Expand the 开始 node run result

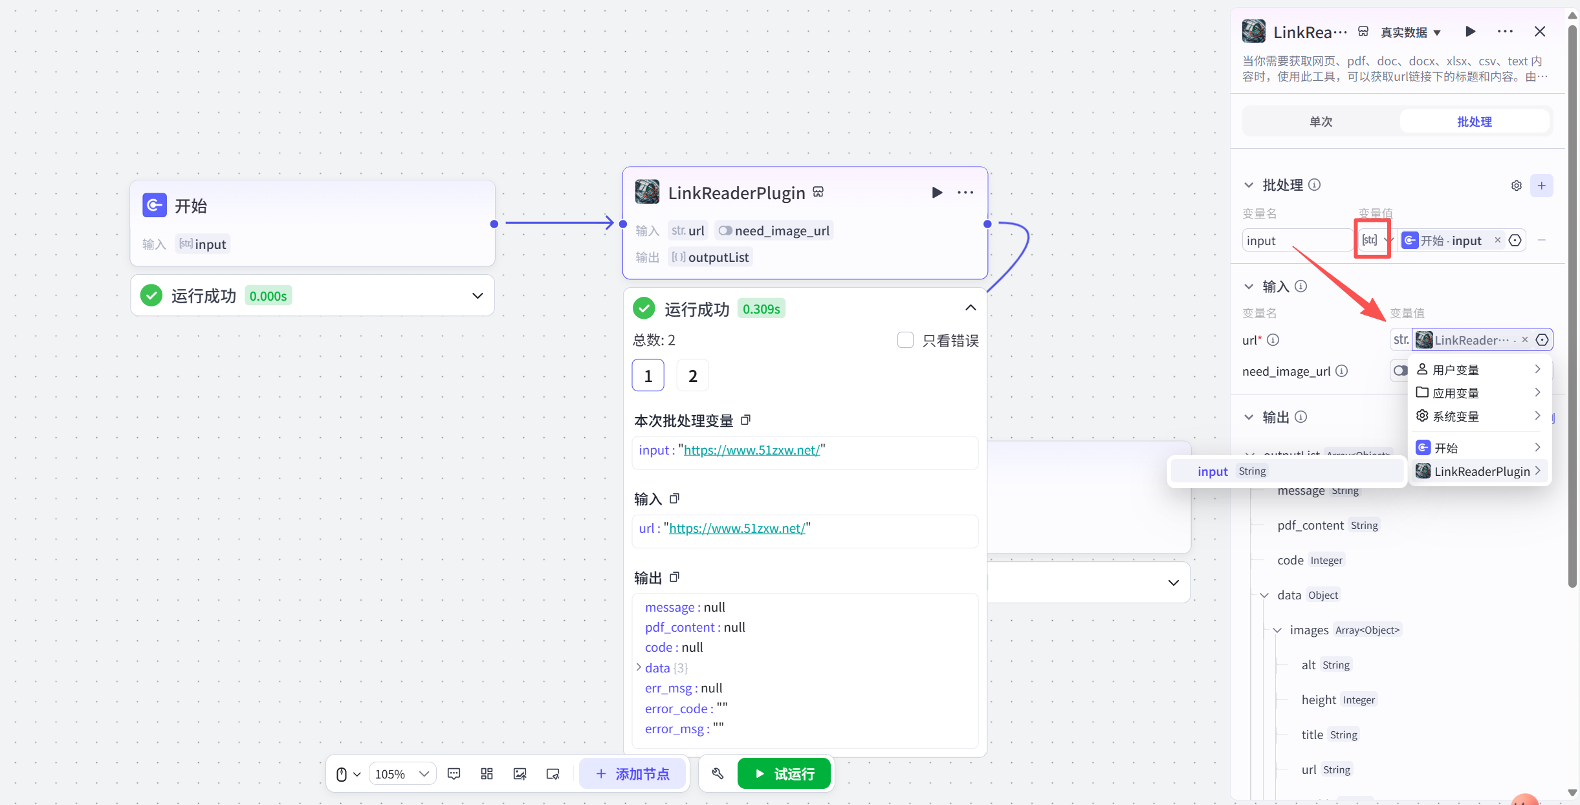pos(477,296)
